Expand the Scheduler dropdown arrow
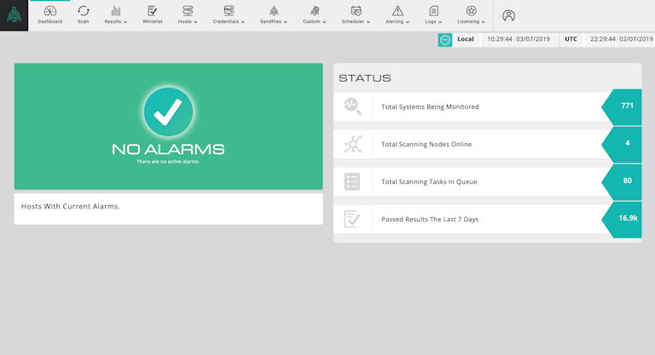The image size is (655, 355). coord(368,22)
